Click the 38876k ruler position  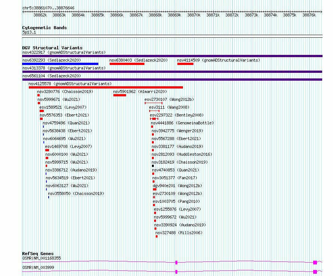pos(309,15)
